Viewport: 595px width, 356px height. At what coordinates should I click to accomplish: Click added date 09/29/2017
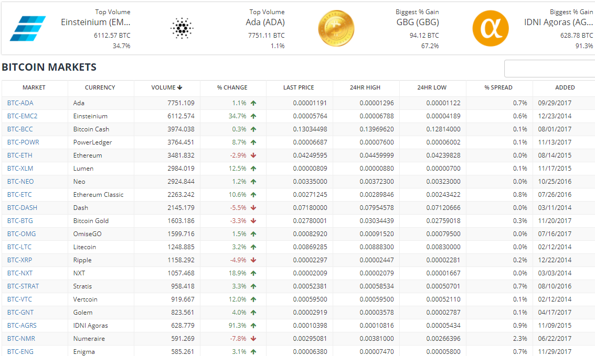(x=555, y=103)
